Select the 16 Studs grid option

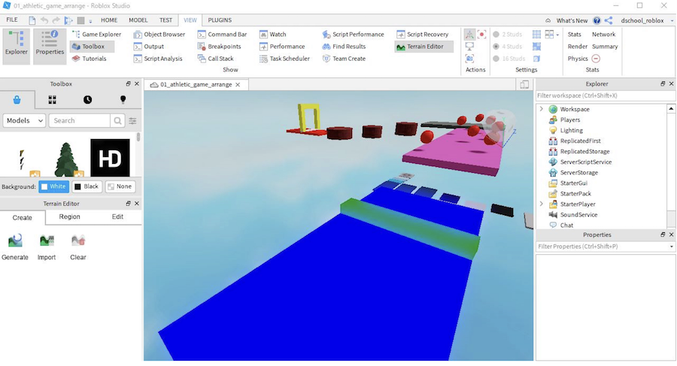coord(509,59)
